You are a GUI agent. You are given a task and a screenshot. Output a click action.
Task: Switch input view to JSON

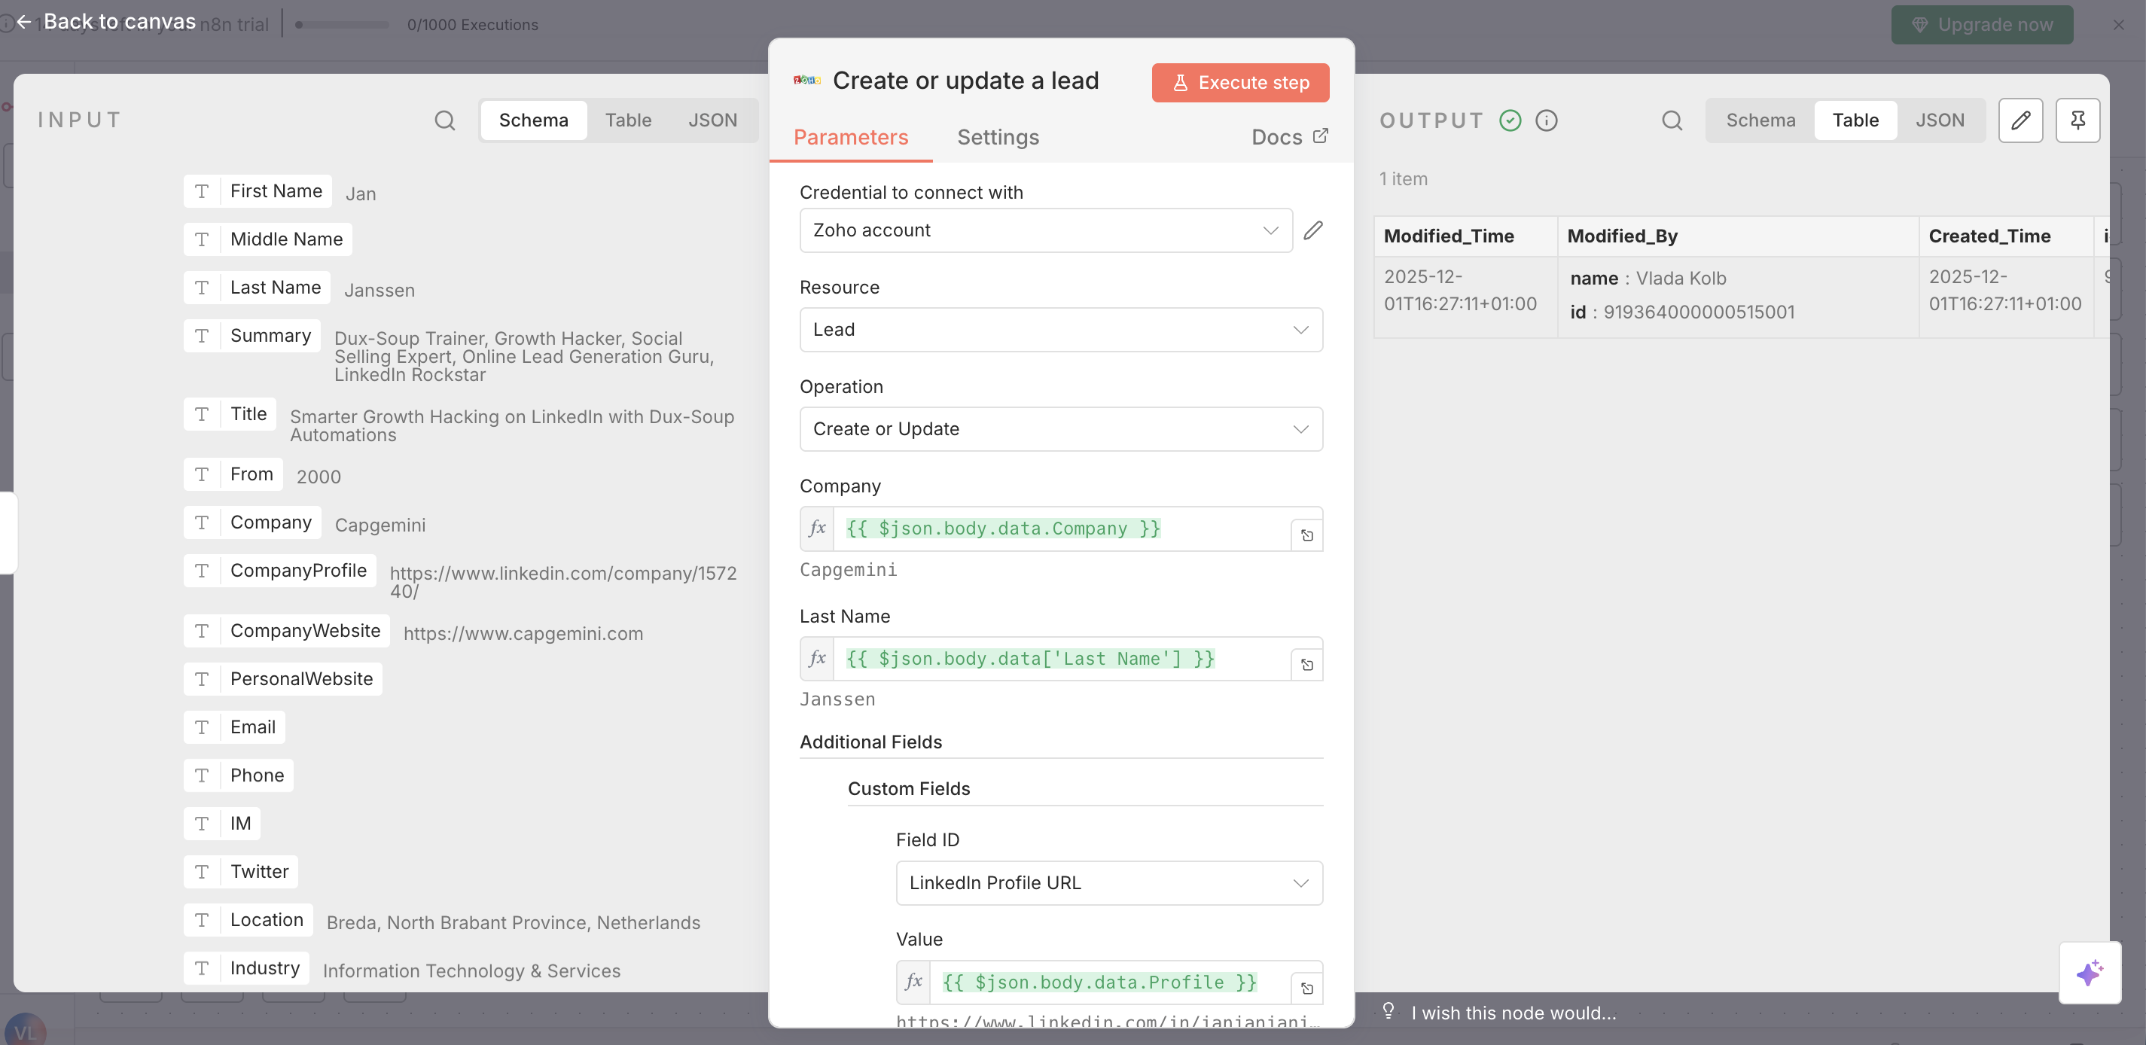coord(712,120)
